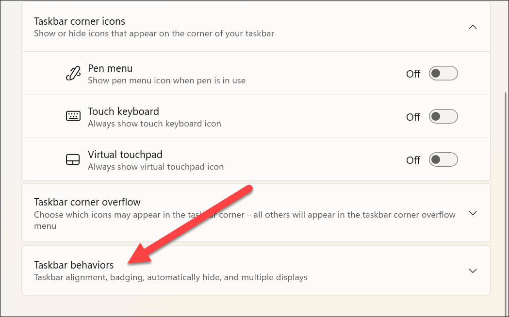The width and height of the screenshot is (509, 317).
Task: Enable the Virtual touchpad toggle
Action: click(x=443, y=159)
